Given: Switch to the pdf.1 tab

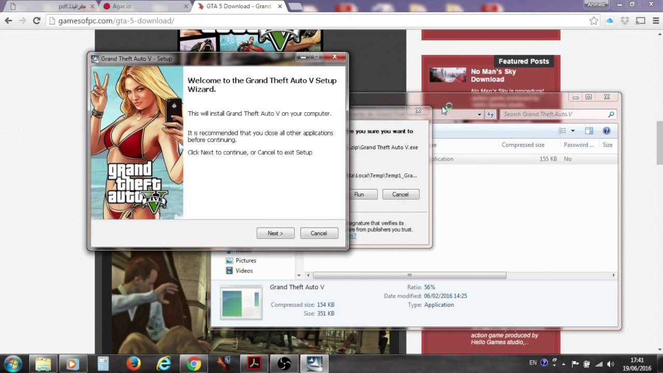Looking at the screenshot, I should pos(52,6).
